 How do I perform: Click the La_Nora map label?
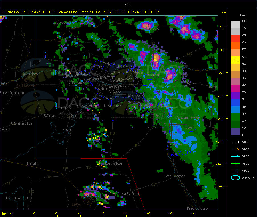click(x=114, y=72)
